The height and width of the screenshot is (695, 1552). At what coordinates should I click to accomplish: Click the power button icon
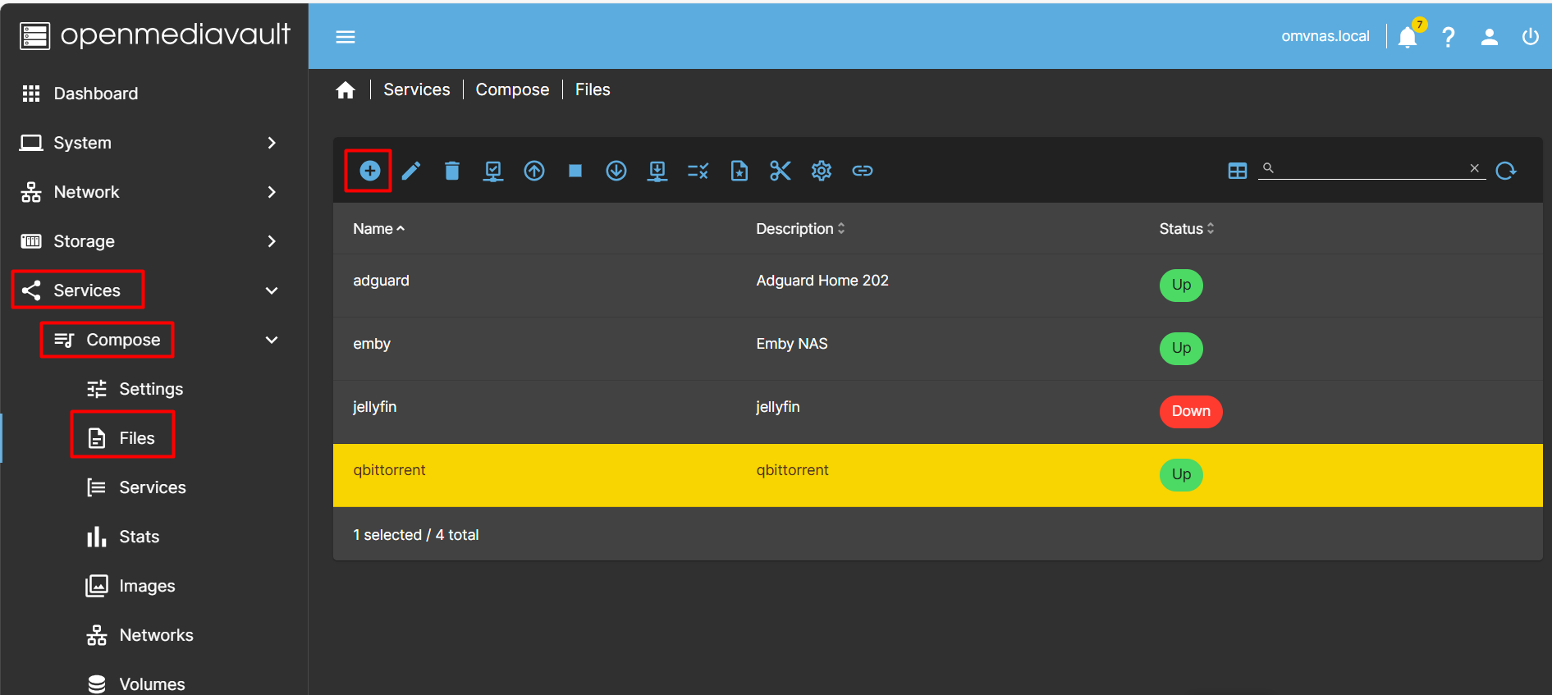point(1531,37)
